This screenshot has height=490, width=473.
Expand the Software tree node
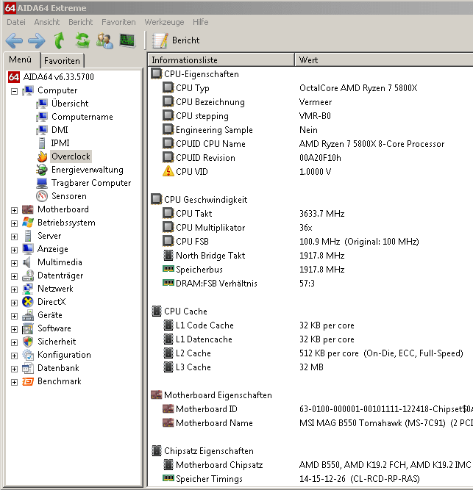[x=14, y=329]
